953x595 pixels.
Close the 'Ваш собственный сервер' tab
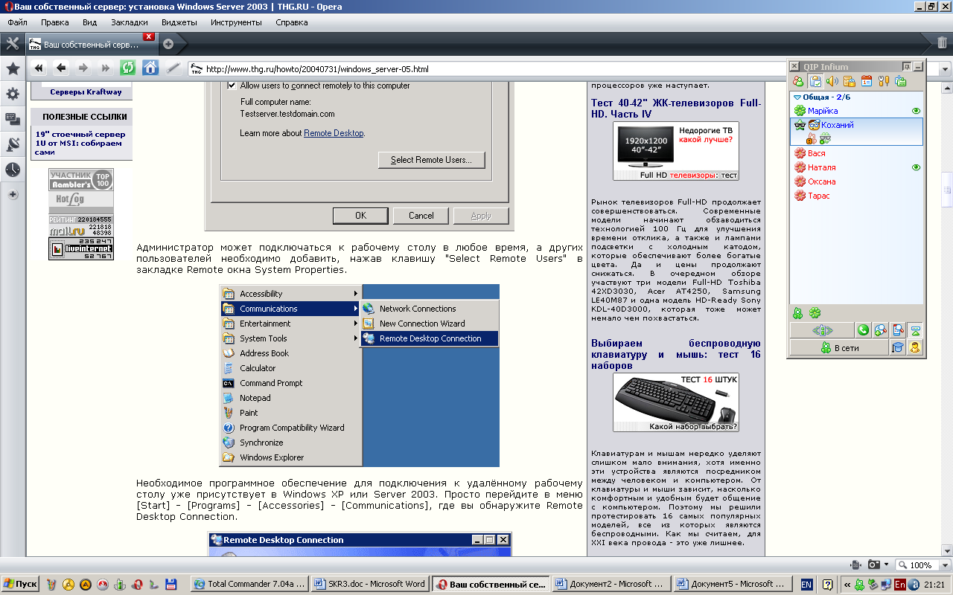click(149, 36)
